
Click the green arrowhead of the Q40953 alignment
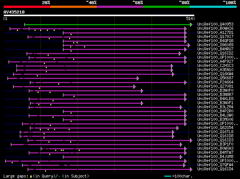pyautogui.click(x=191, y=24)
